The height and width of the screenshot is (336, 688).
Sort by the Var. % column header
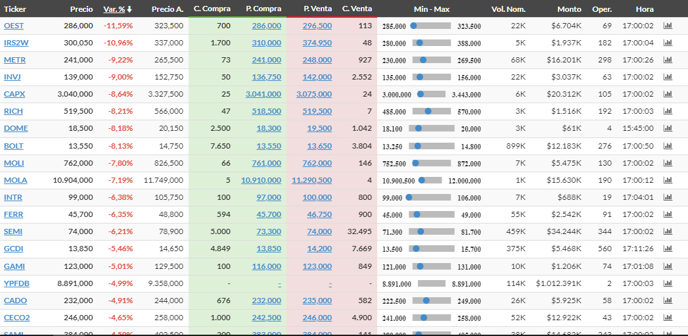point(118,9)
